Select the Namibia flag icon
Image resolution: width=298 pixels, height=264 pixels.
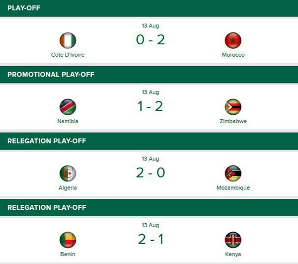tap(68, 107)
